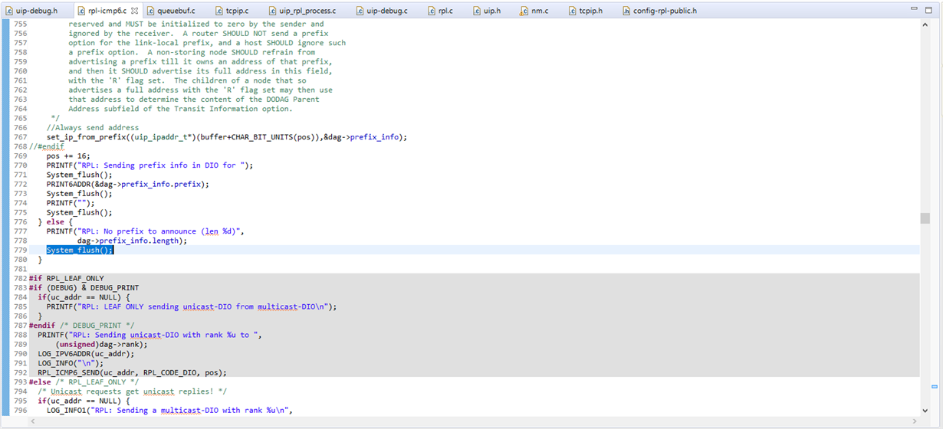Image resolution: width=943 pixels, height=429 pixels.
Task: Click the RPL_ICMP6_SEND line 792
Action: (x=132, y=372)
